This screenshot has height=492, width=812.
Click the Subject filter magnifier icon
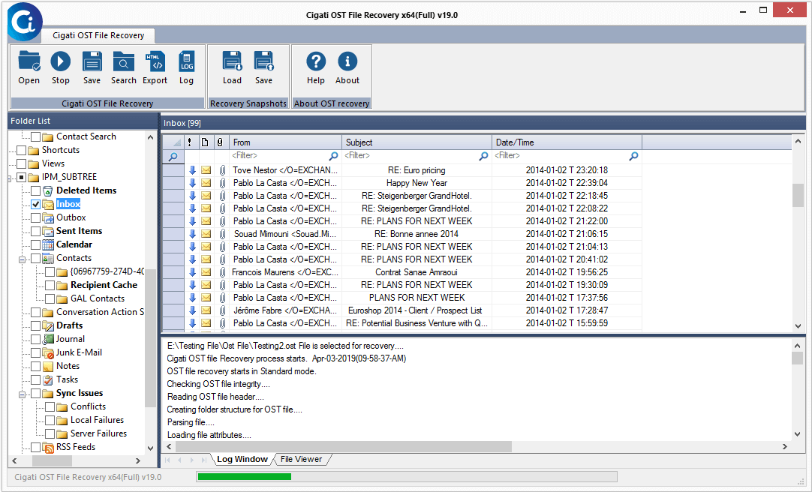click(484, 156)
